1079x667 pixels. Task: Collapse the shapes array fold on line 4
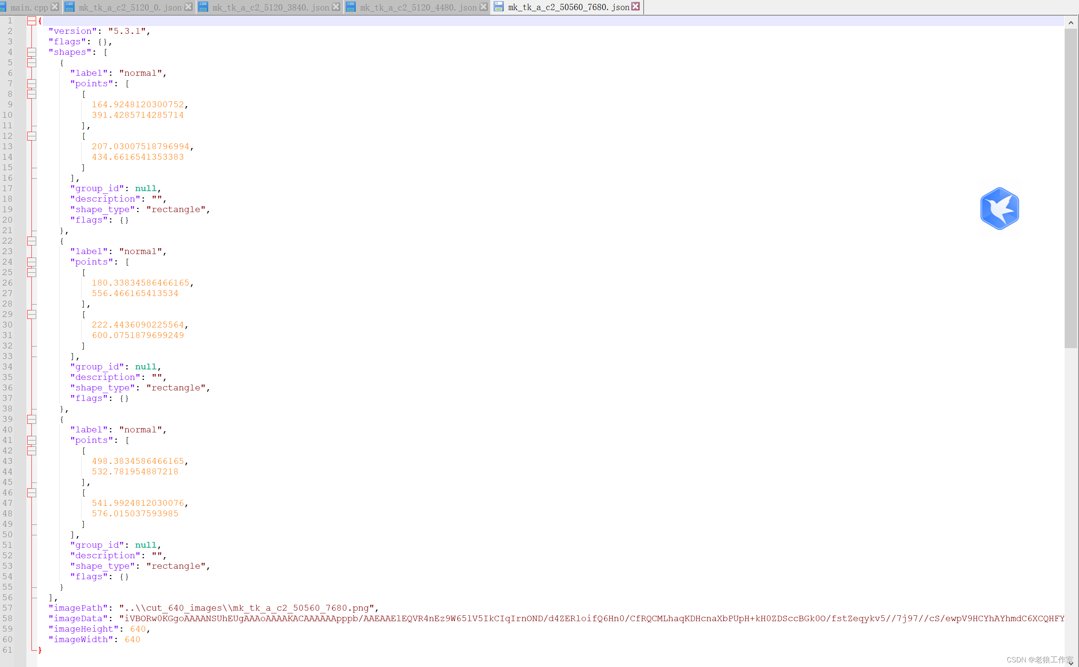(x=31, y=52)
